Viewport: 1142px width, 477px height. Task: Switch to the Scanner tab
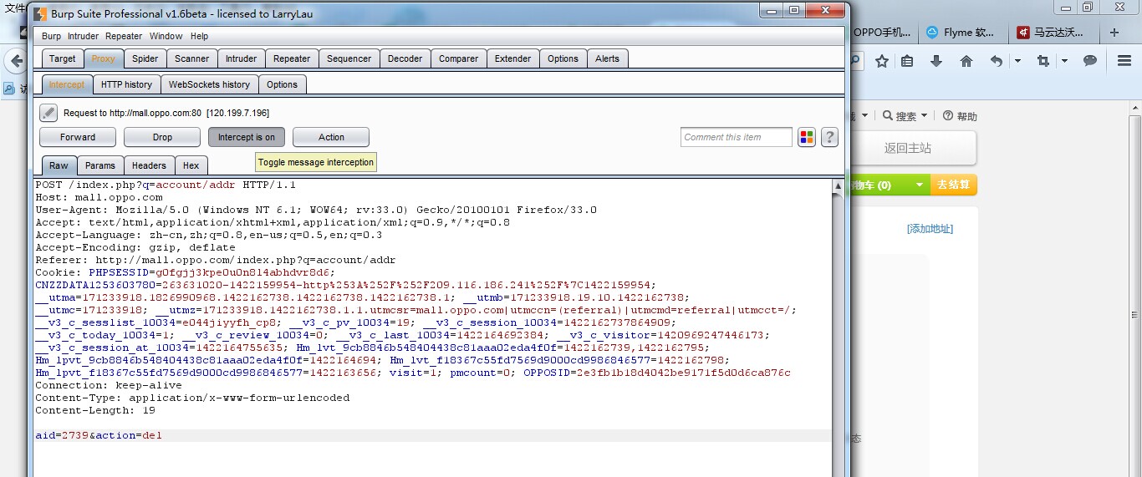(192, 58)
